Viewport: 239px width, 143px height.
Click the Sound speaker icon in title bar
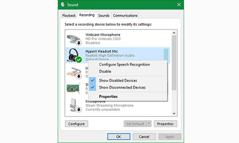coord(63,4)
